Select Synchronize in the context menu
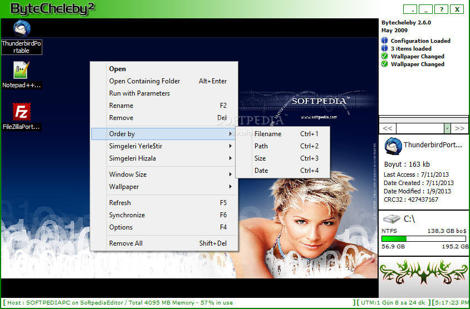 164,215
